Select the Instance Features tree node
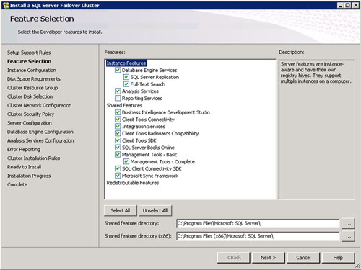The image size is (361, 270). (126, 63)
